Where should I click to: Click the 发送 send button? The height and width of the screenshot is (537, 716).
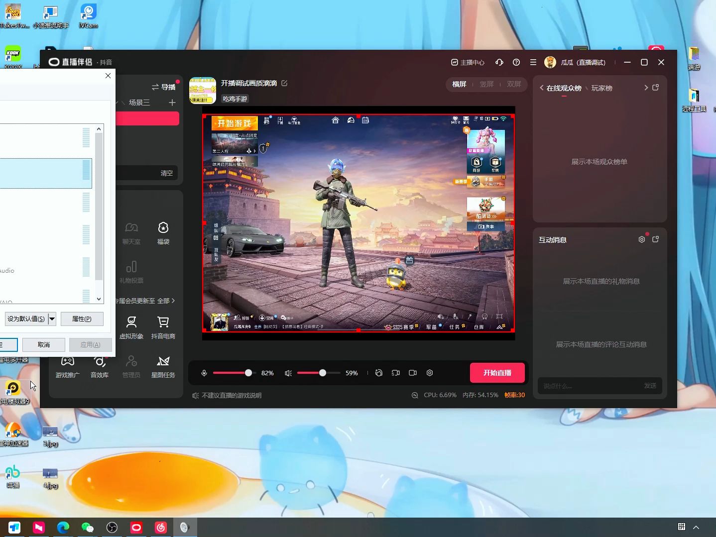[650, 386]
